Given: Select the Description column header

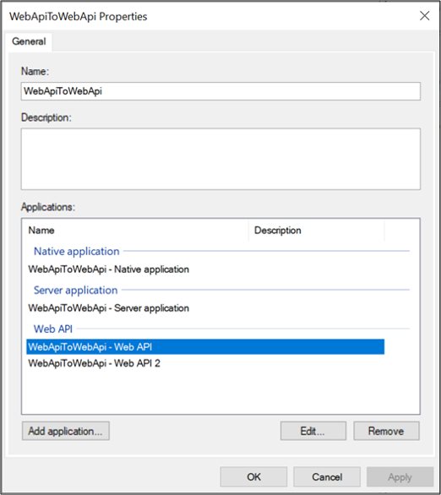Looking at the screenshot, I should click(x=317, y=231).
